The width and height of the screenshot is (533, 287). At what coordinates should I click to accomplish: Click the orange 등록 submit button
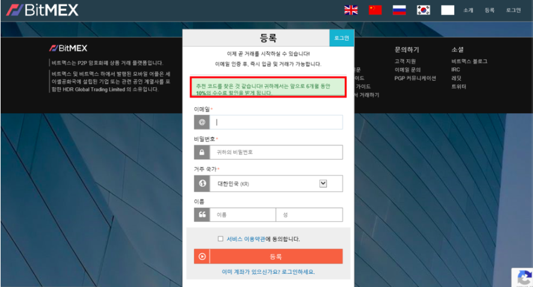268,256
